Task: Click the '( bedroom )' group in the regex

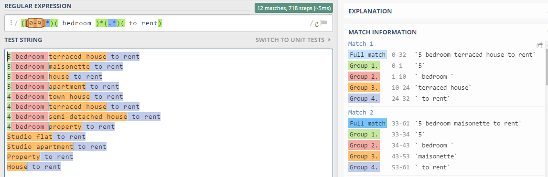Action: [x=77, y=23]
